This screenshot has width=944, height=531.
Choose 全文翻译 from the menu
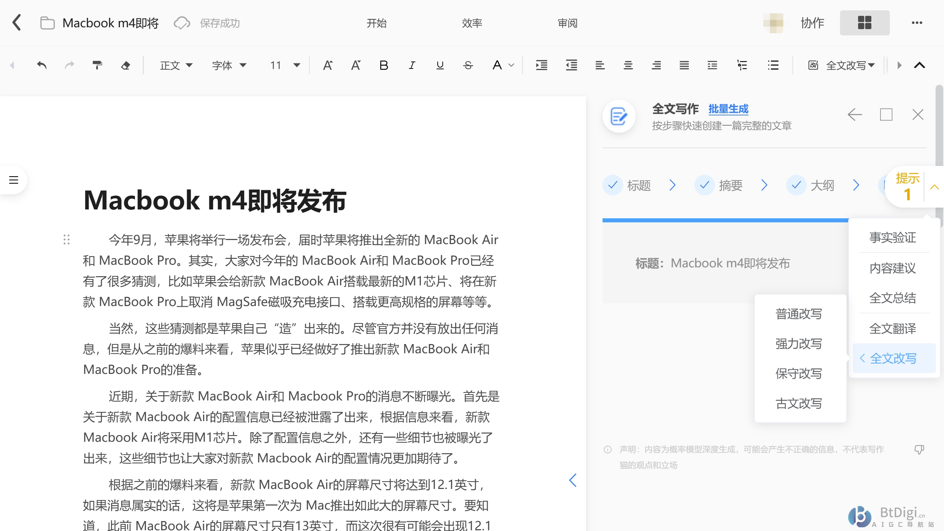click(893, 329)
